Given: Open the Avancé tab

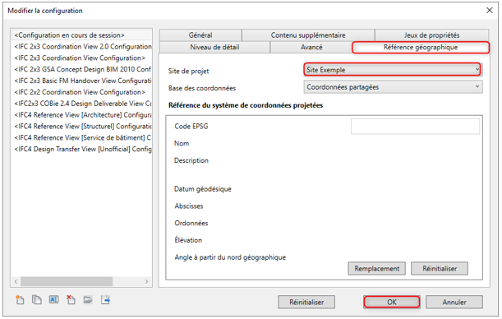Looking at the screenshot, I should (x=311, y=47).
